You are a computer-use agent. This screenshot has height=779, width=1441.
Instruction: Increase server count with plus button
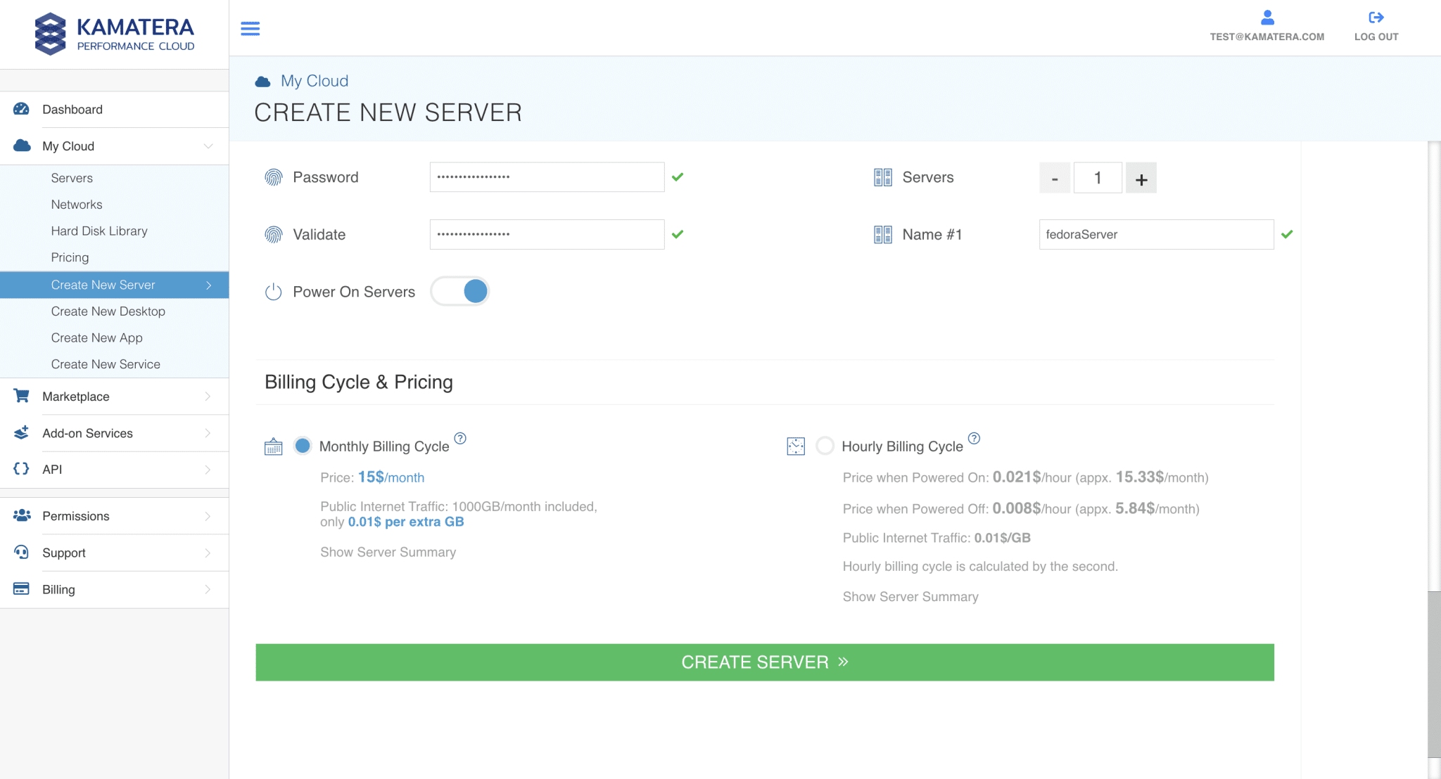click(x=1141, y=179)
